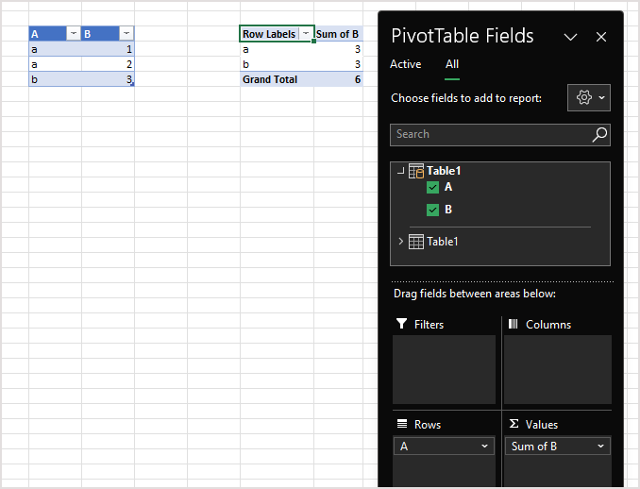Click the magnifier search icon
640x489 pixels.
point(599,134)
